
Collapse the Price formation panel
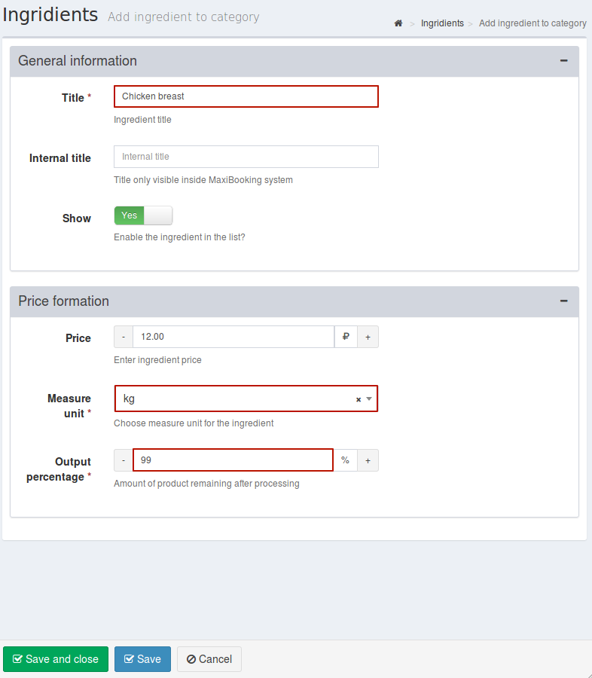(x=563, y=301)
